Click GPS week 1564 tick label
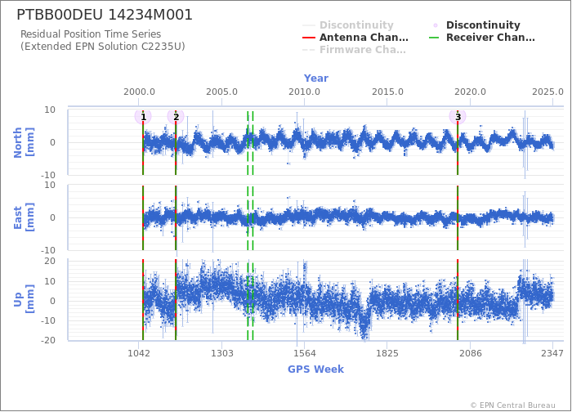This screenshot has width=572, height=412. point(305,353)
